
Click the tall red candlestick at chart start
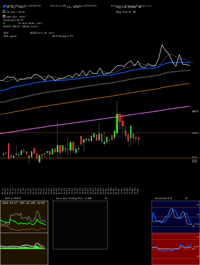point(8,151)
